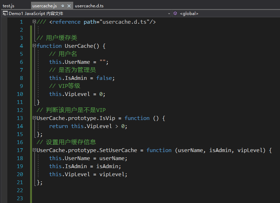Collapse the reference comment block at line 1

[34, 22]
